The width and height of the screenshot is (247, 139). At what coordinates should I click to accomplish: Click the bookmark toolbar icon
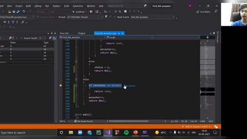click(x=125, y=12)
